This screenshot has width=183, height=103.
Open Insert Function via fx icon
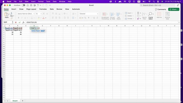(x=23, y=22)
